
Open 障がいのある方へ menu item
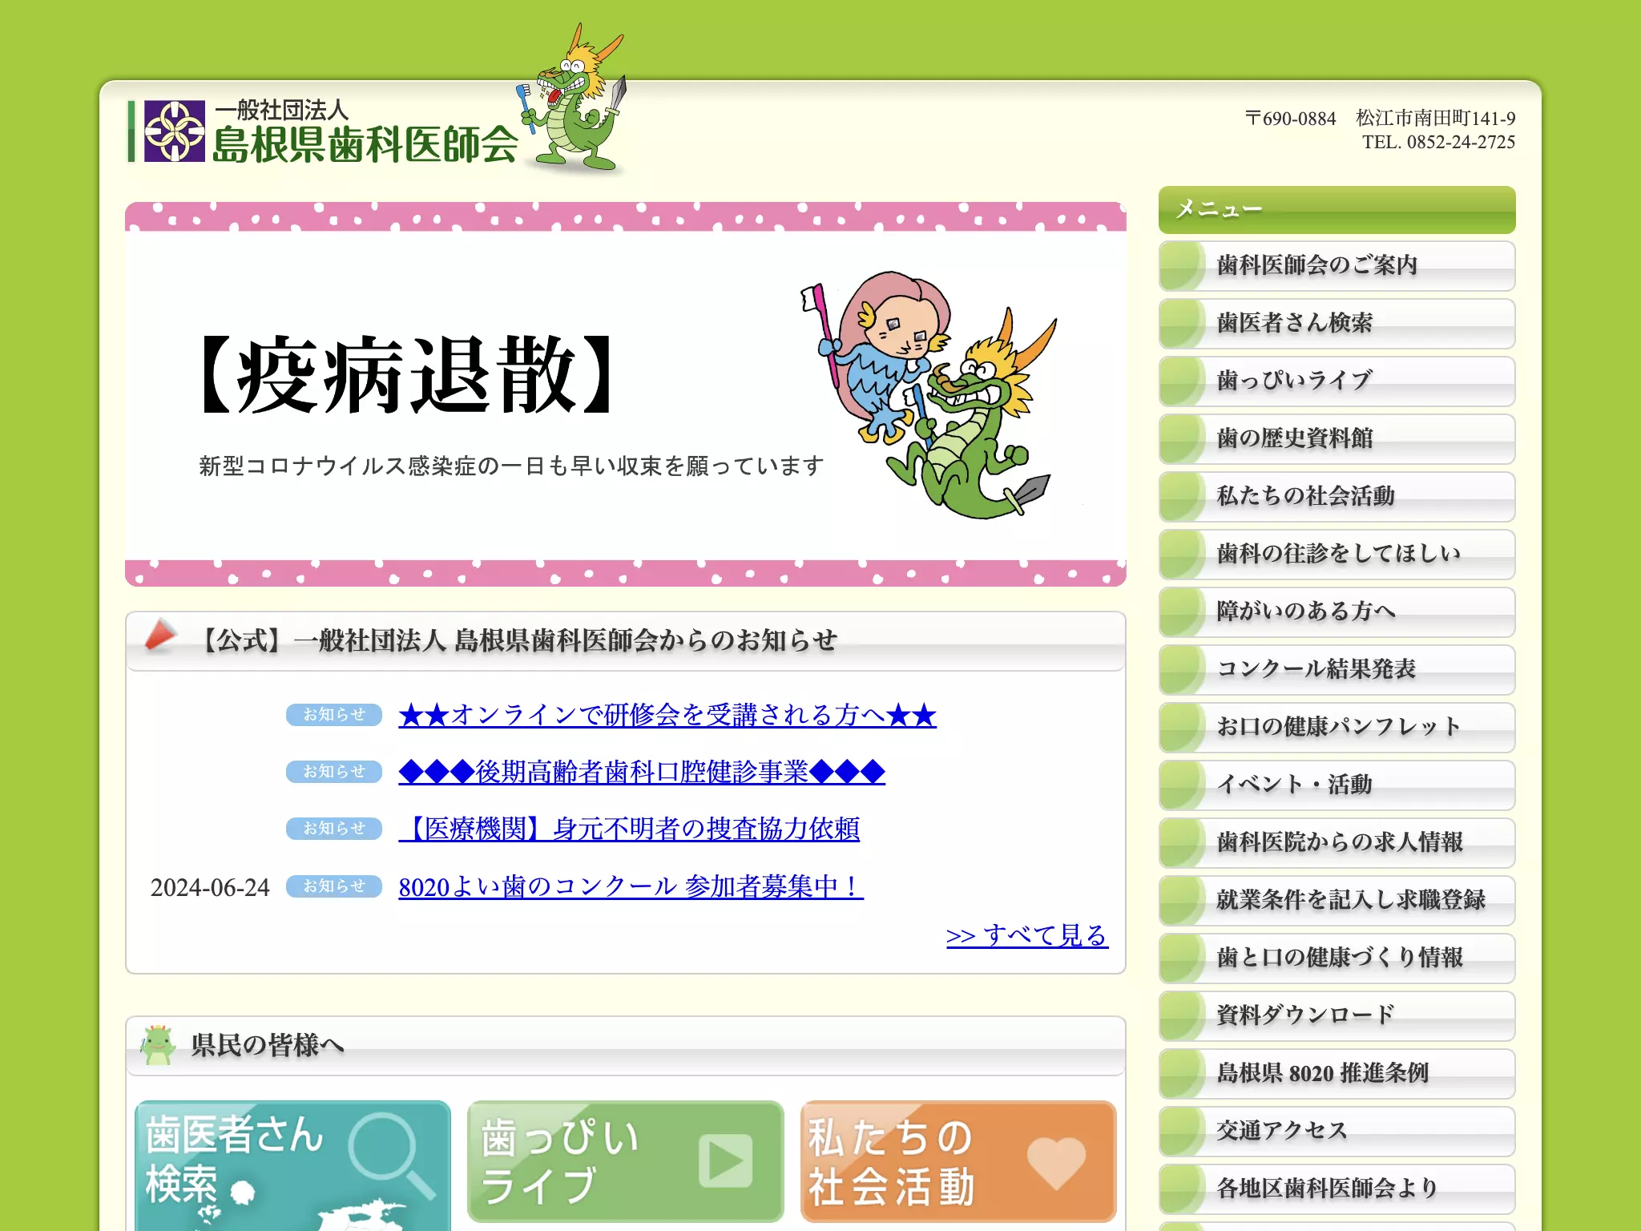[x=1337, y=611]
